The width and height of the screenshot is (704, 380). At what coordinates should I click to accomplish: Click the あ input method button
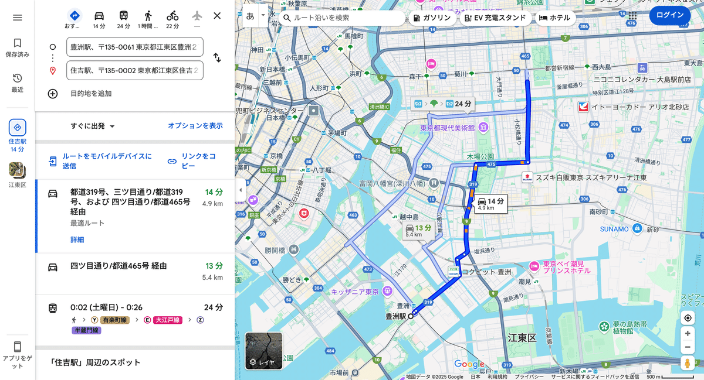[251, 16]
